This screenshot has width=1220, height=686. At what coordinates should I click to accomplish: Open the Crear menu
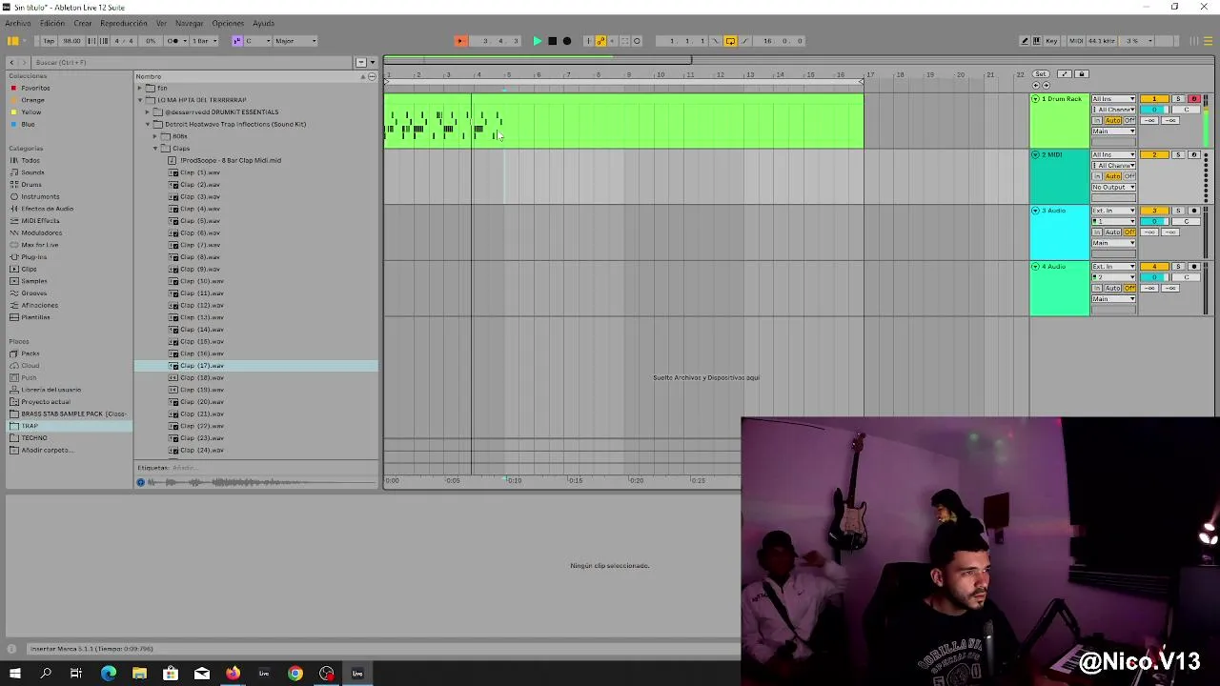click(83, 23)
